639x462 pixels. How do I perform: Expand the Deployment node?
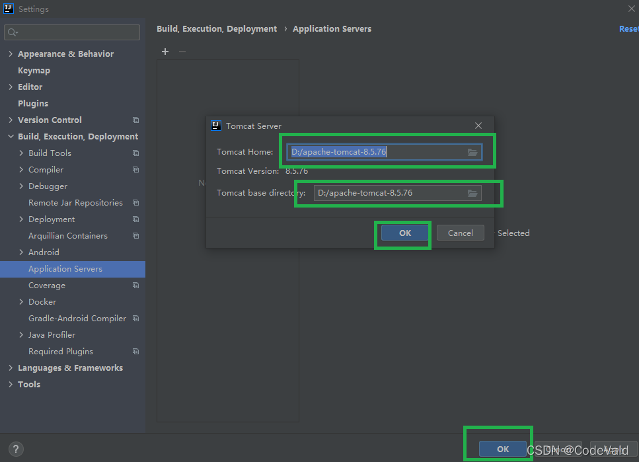point(21,219)
